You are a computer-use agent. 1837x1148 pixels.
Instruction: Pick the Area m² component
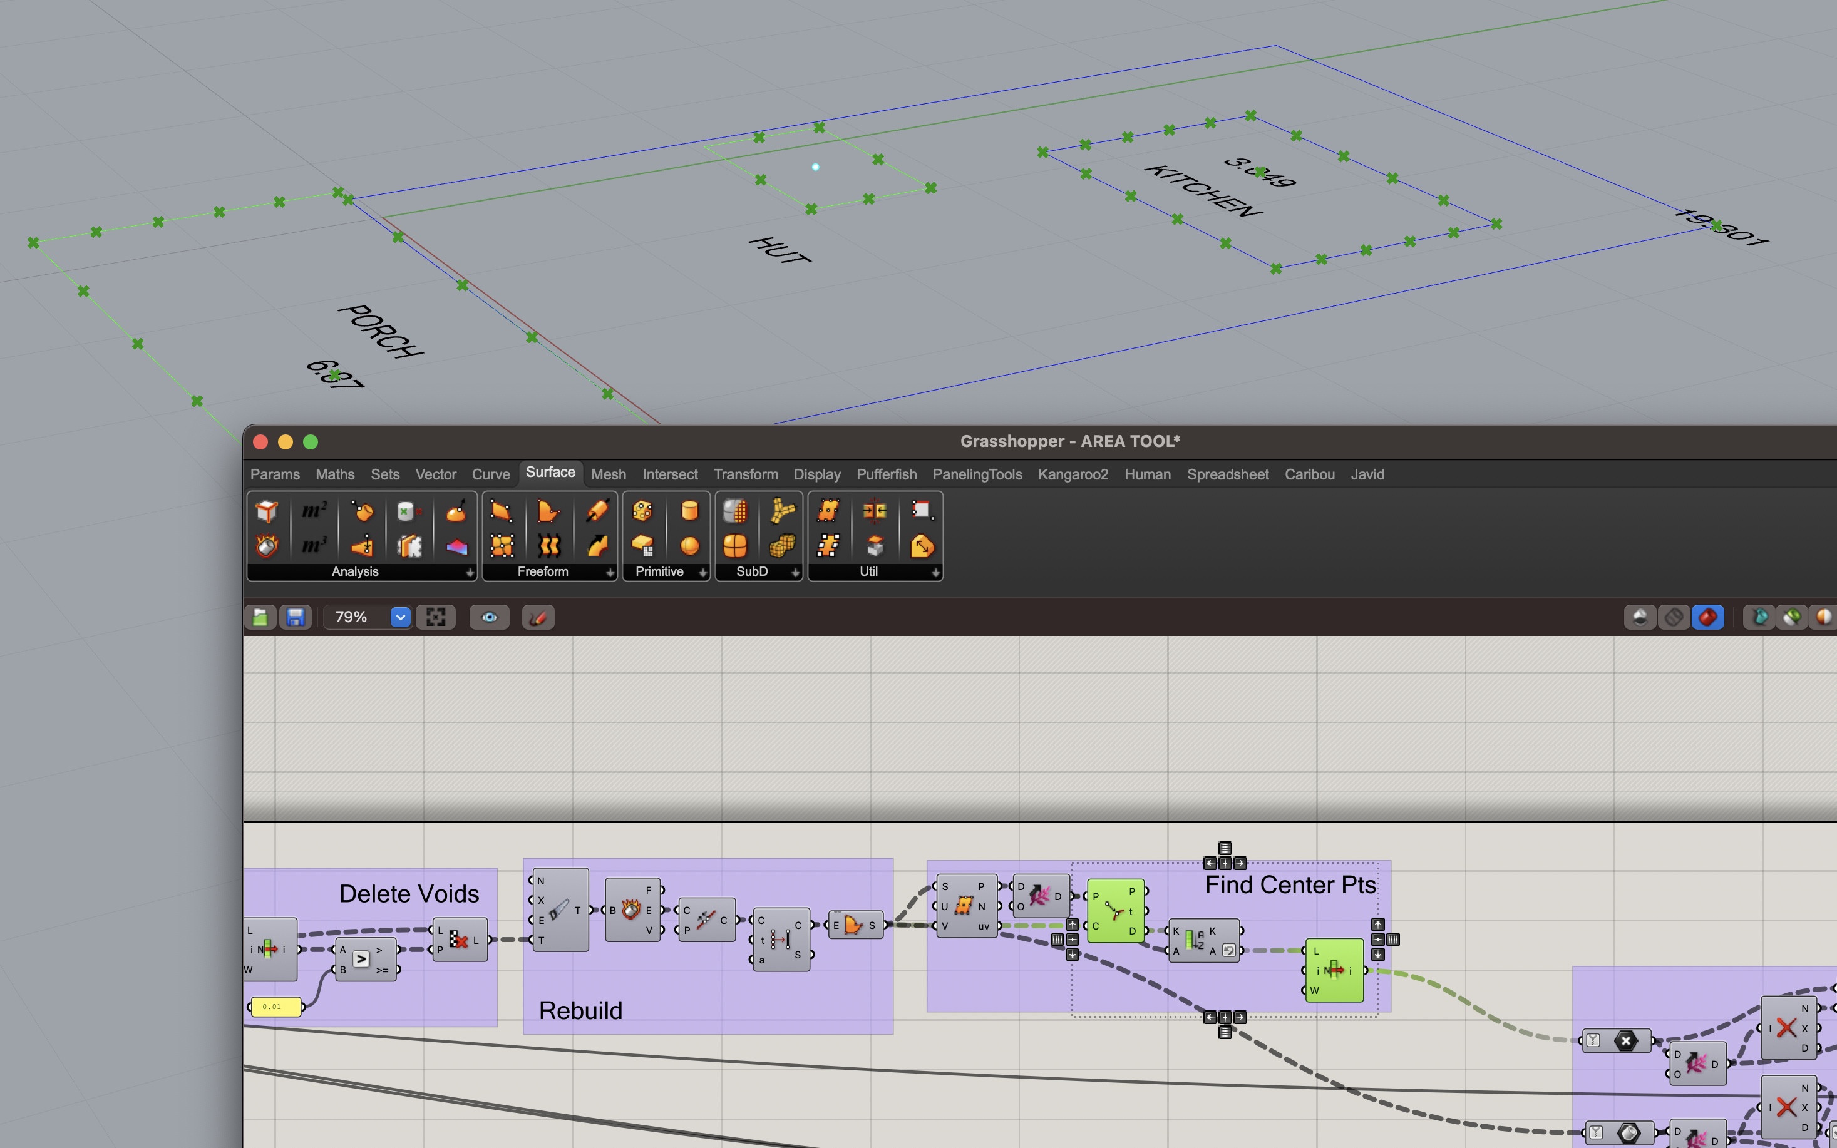click(314, 511)
